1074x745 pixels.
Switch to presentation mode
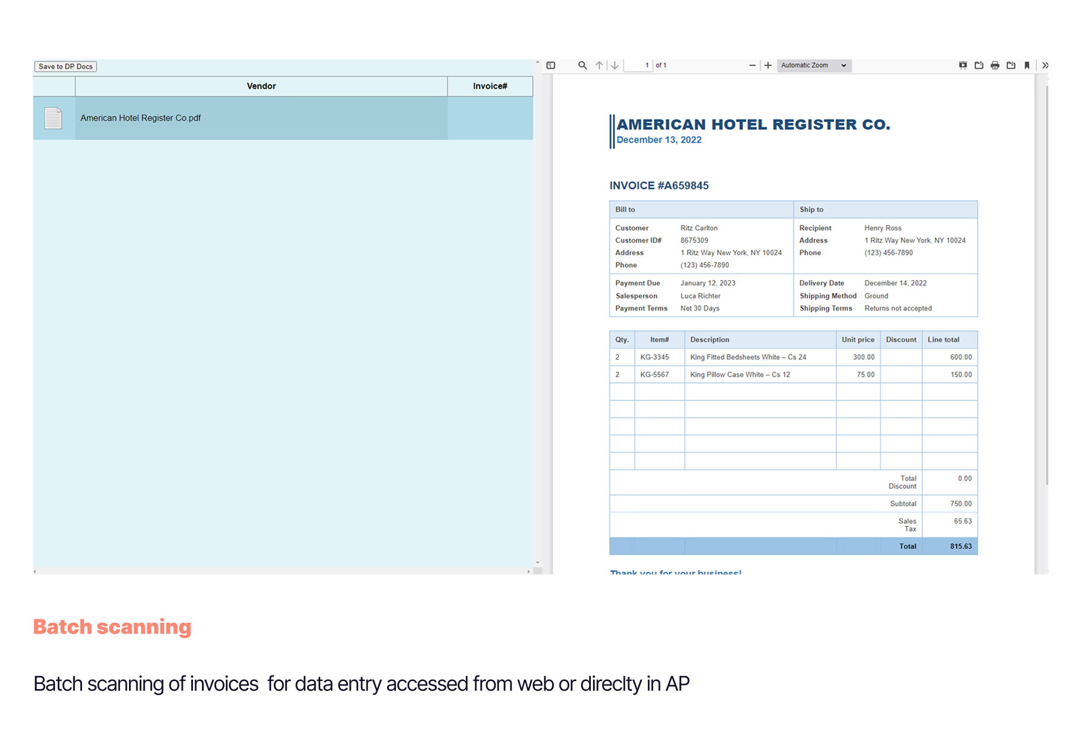pos(963,66)
